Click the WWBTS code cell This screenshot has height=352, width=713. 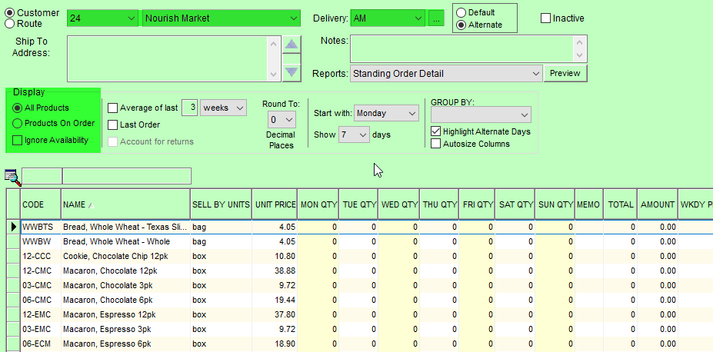41,227
